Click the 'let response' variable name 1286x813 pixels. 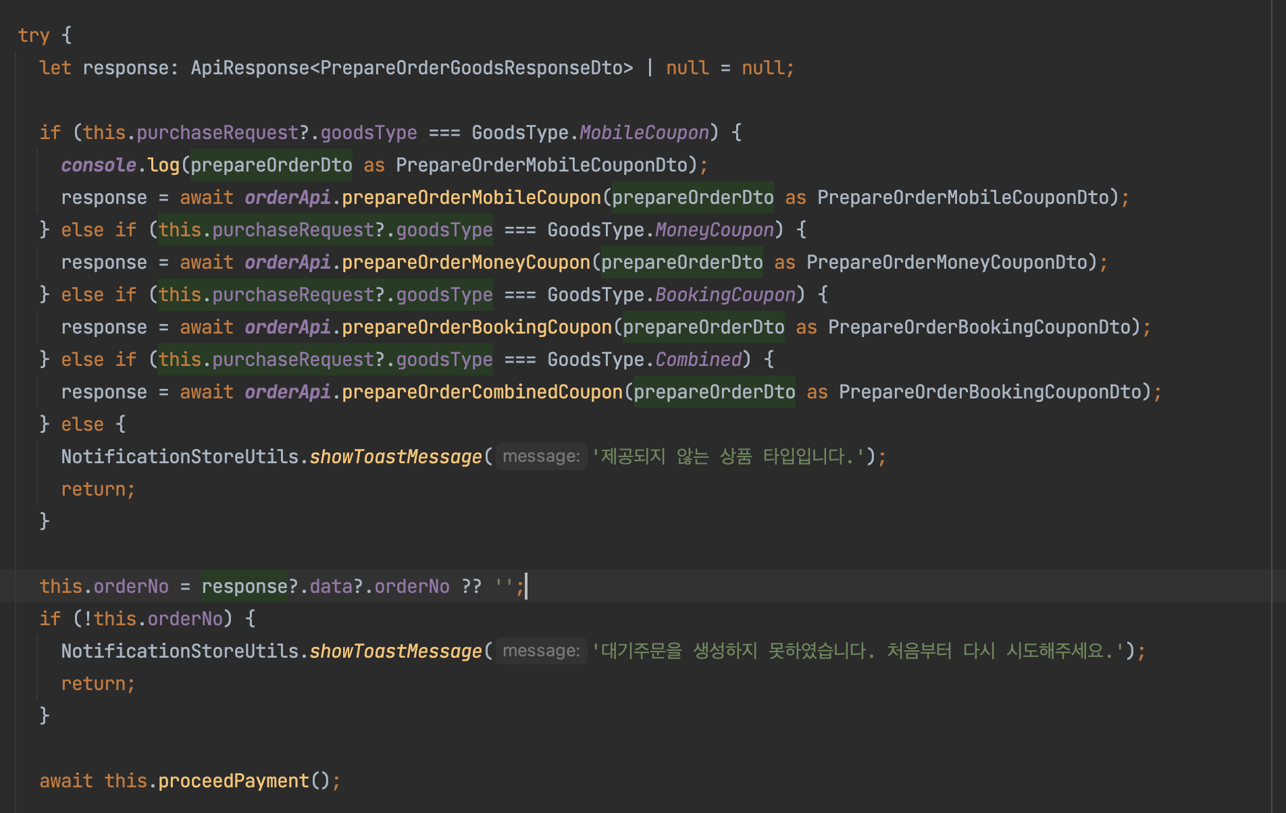pyautogui.click(x=126, y=68)
